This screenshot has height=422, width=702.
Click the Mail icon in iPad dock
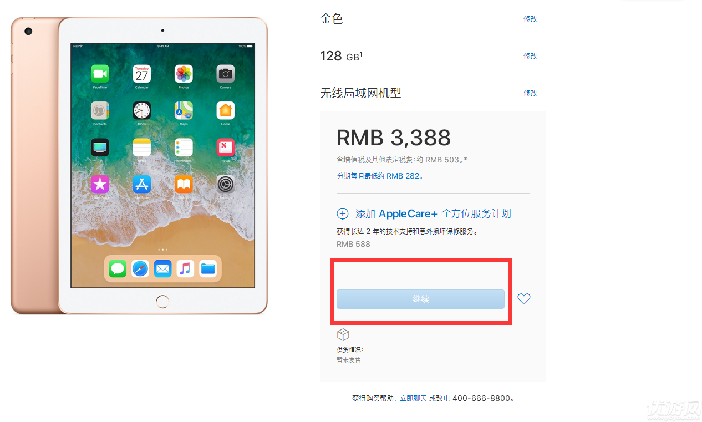[x=163, y=269]
